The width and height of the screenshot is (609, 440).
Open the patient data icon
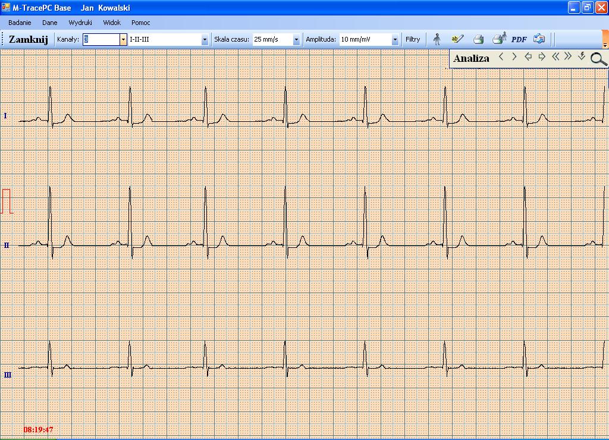point(437,39)
